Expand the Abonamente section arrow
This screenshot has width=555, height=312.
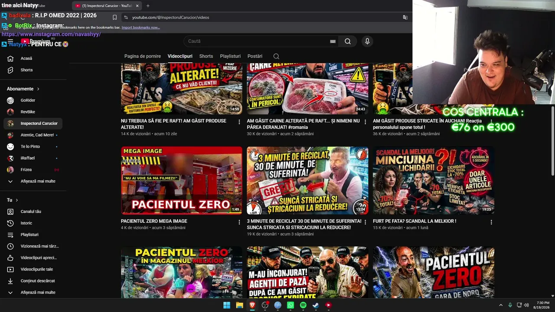pyautogui.click(x=38, y=89)
